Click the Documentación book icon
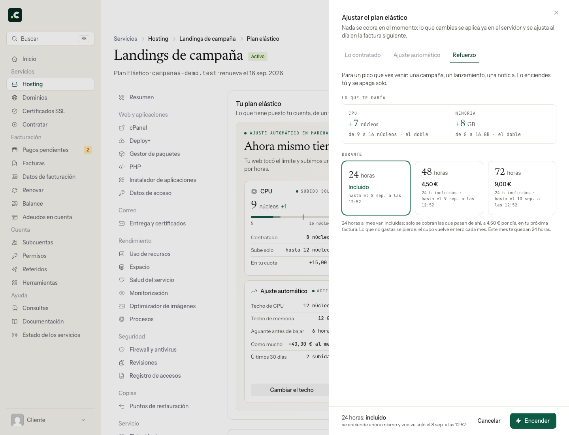Screen dimensions: 569x435 pos(15,322)
